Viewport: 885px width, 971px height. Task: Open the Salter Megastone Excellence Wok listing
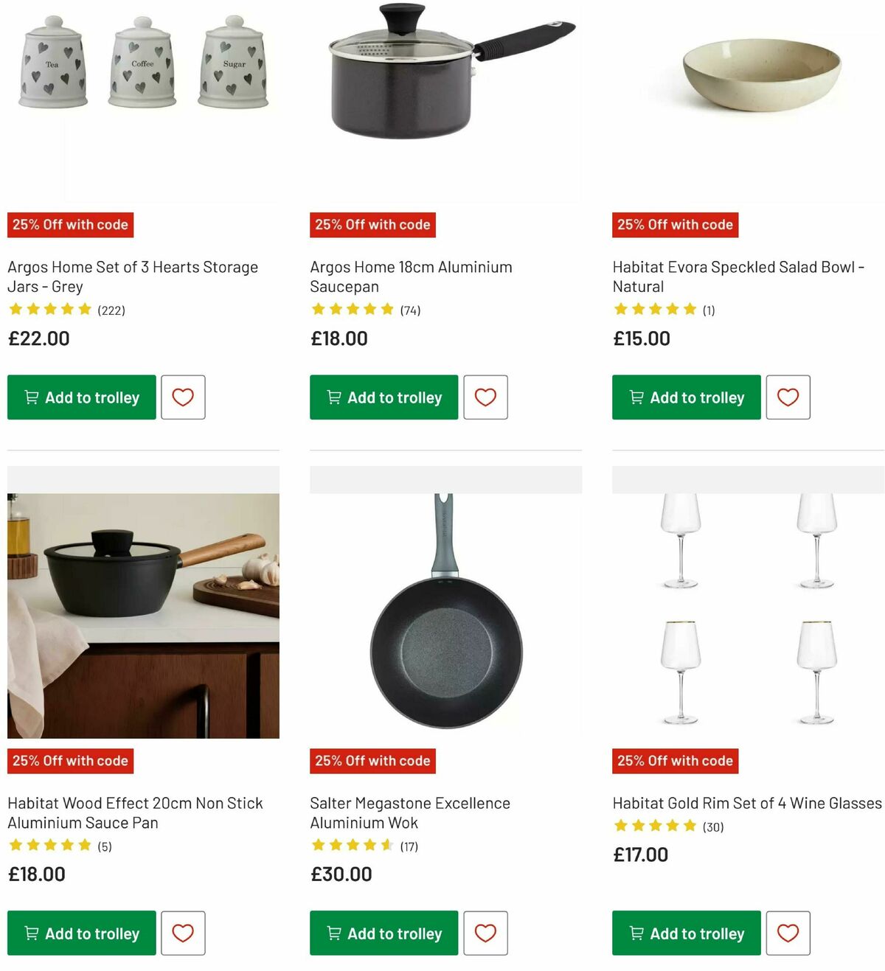click(409, 812)
